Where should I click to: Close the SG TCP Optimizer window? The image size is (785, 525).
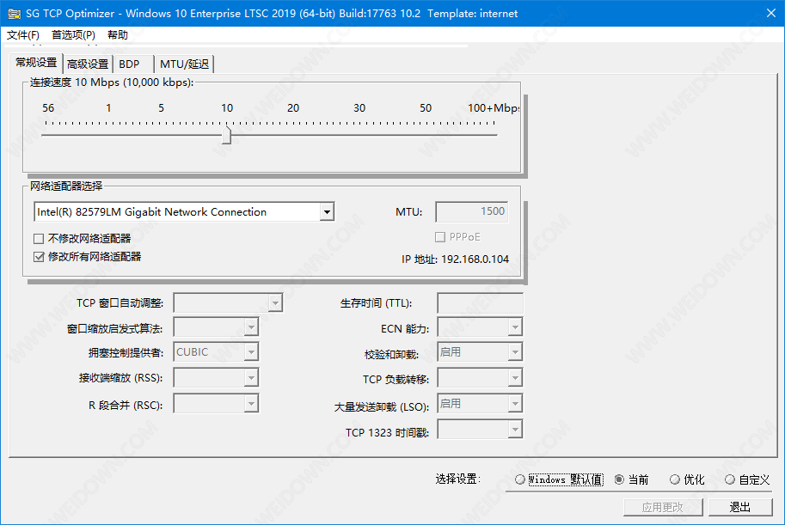pos(771,14)
